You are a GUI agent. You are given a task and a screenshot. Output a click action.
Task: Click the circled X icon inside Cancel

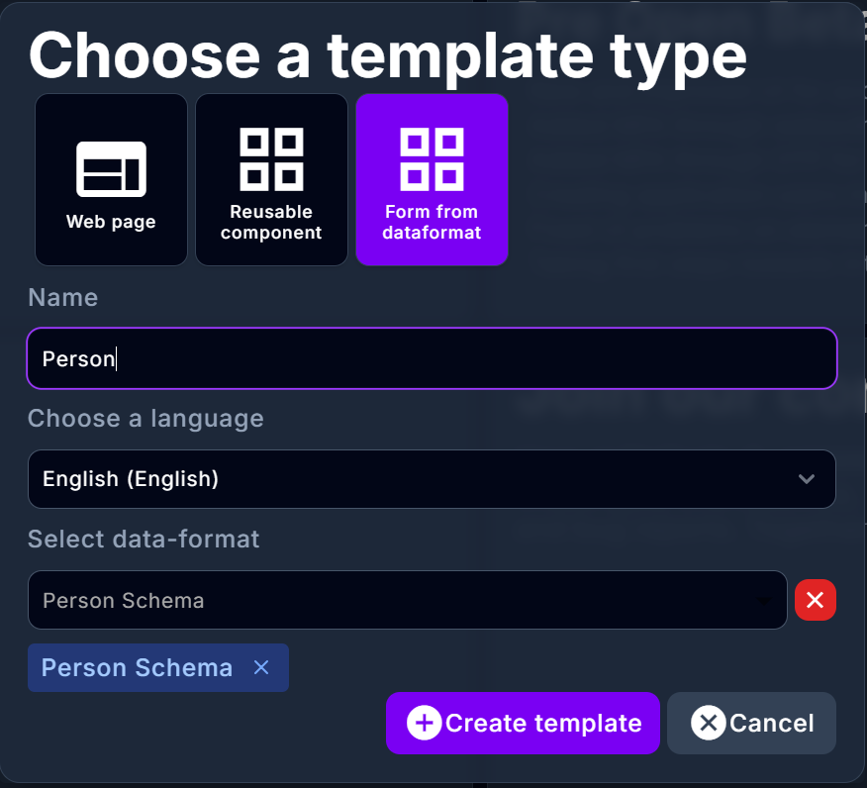pos(709,723)
